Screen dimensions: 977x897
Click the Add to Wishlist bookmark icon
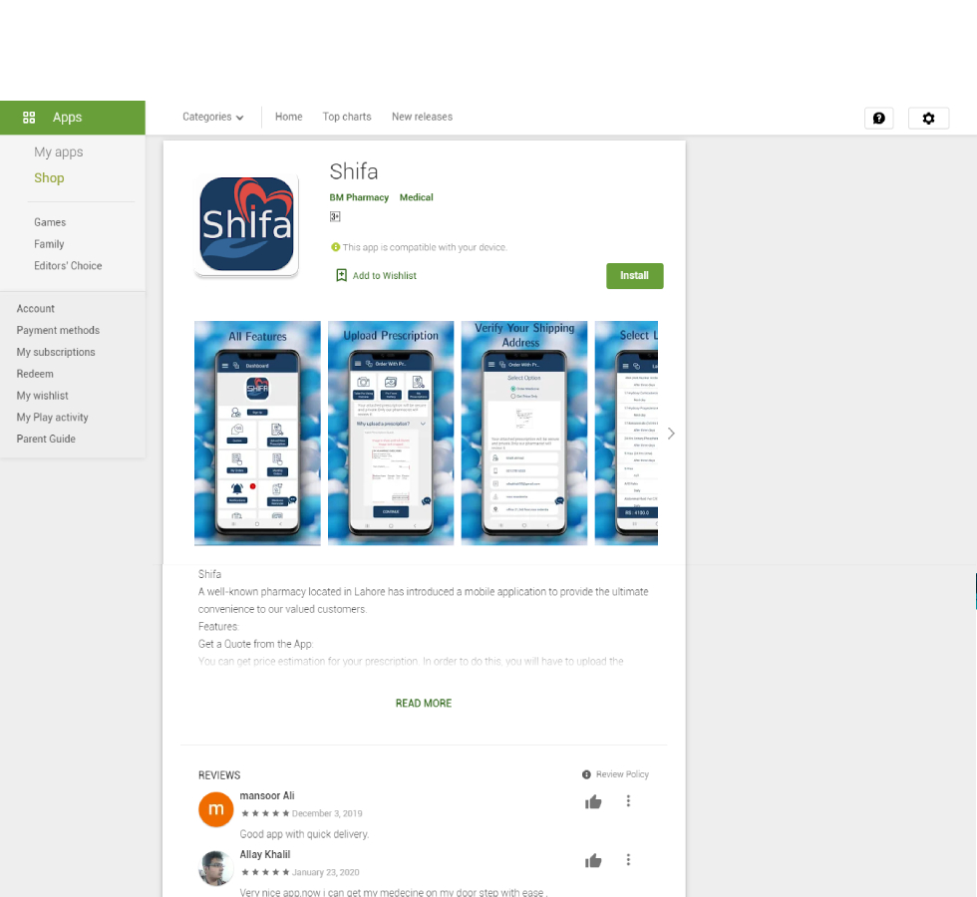341,275
